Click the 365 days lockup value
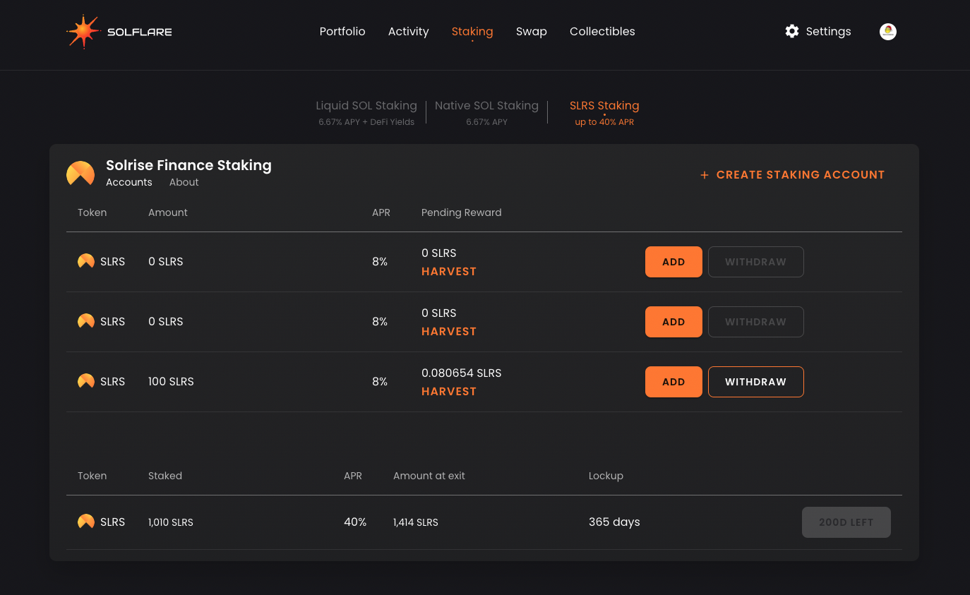This screenshot has height=595, width=970. tap(614, 522)
